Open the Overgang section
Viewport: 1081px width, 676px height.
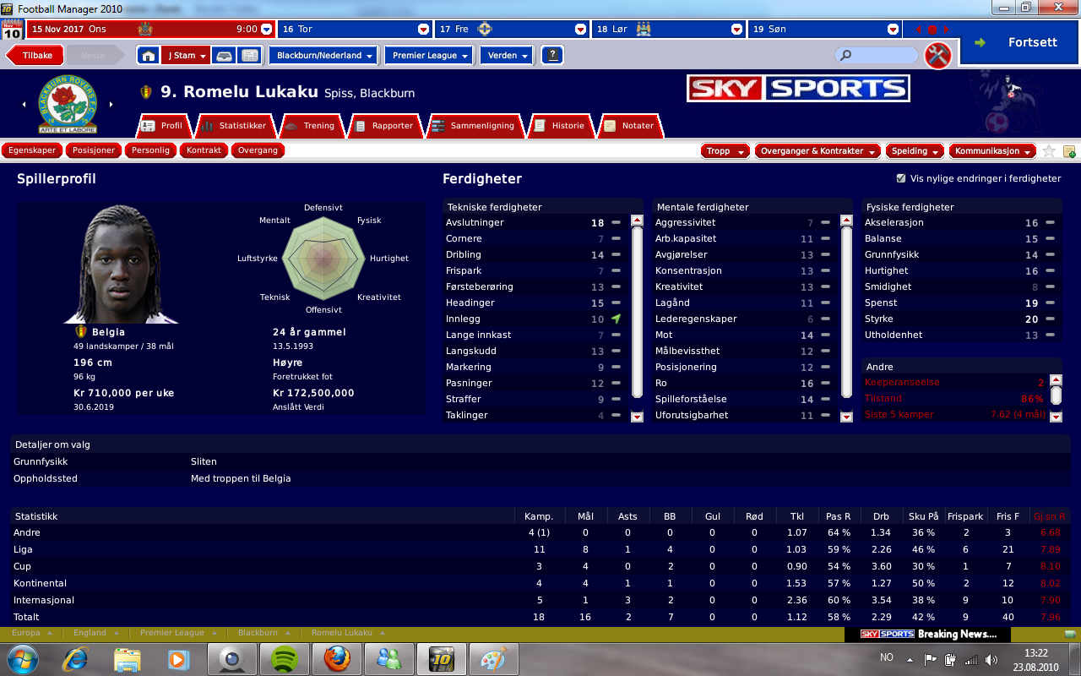coord(258,151)
